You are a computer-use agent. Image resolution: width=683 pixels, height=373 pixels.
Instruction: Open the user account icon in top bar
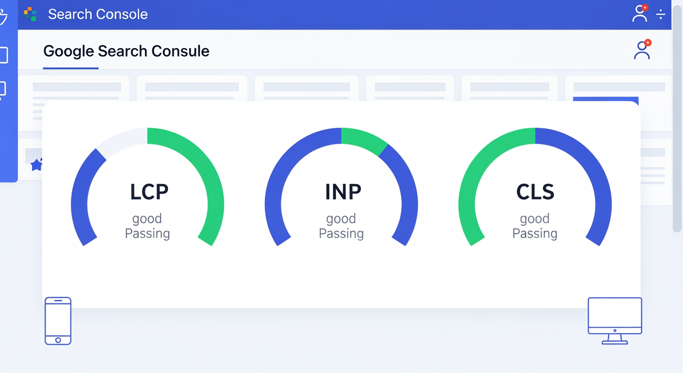pyautogui.click(x=640, y=14)
